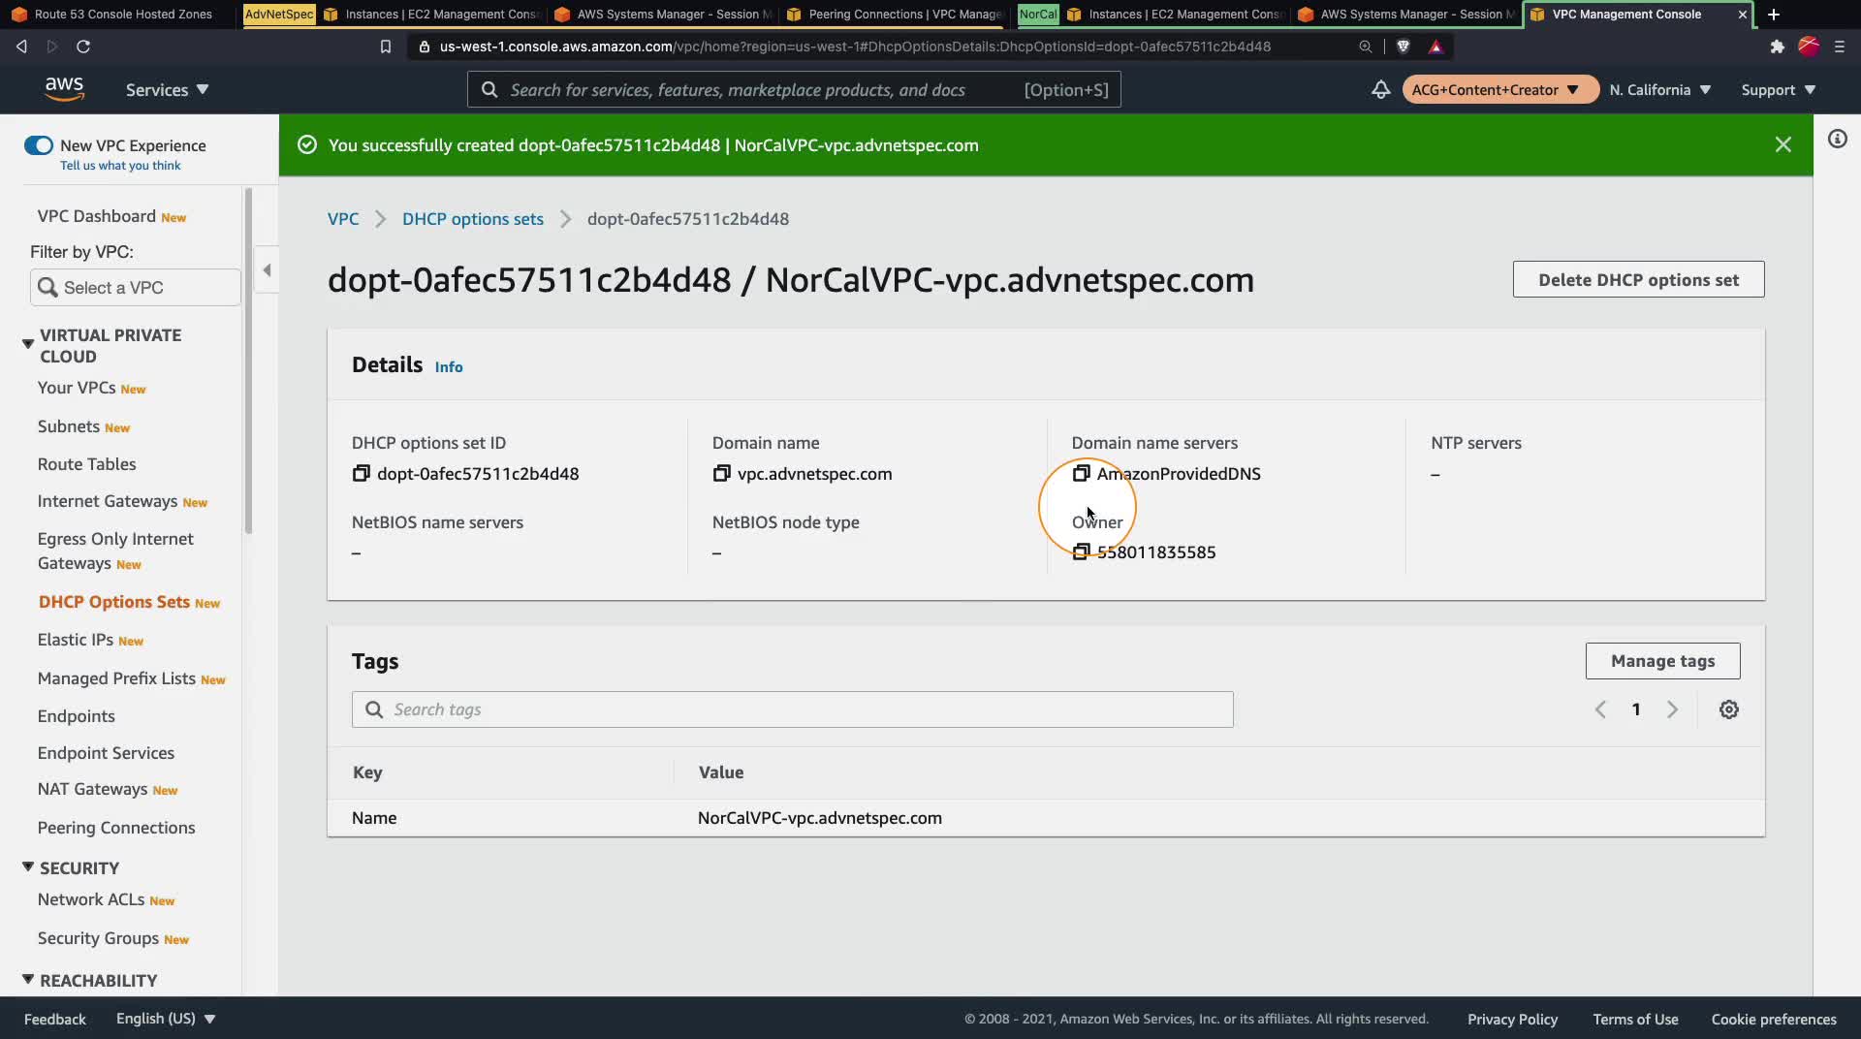Open Terms of Use link

1635,1019
